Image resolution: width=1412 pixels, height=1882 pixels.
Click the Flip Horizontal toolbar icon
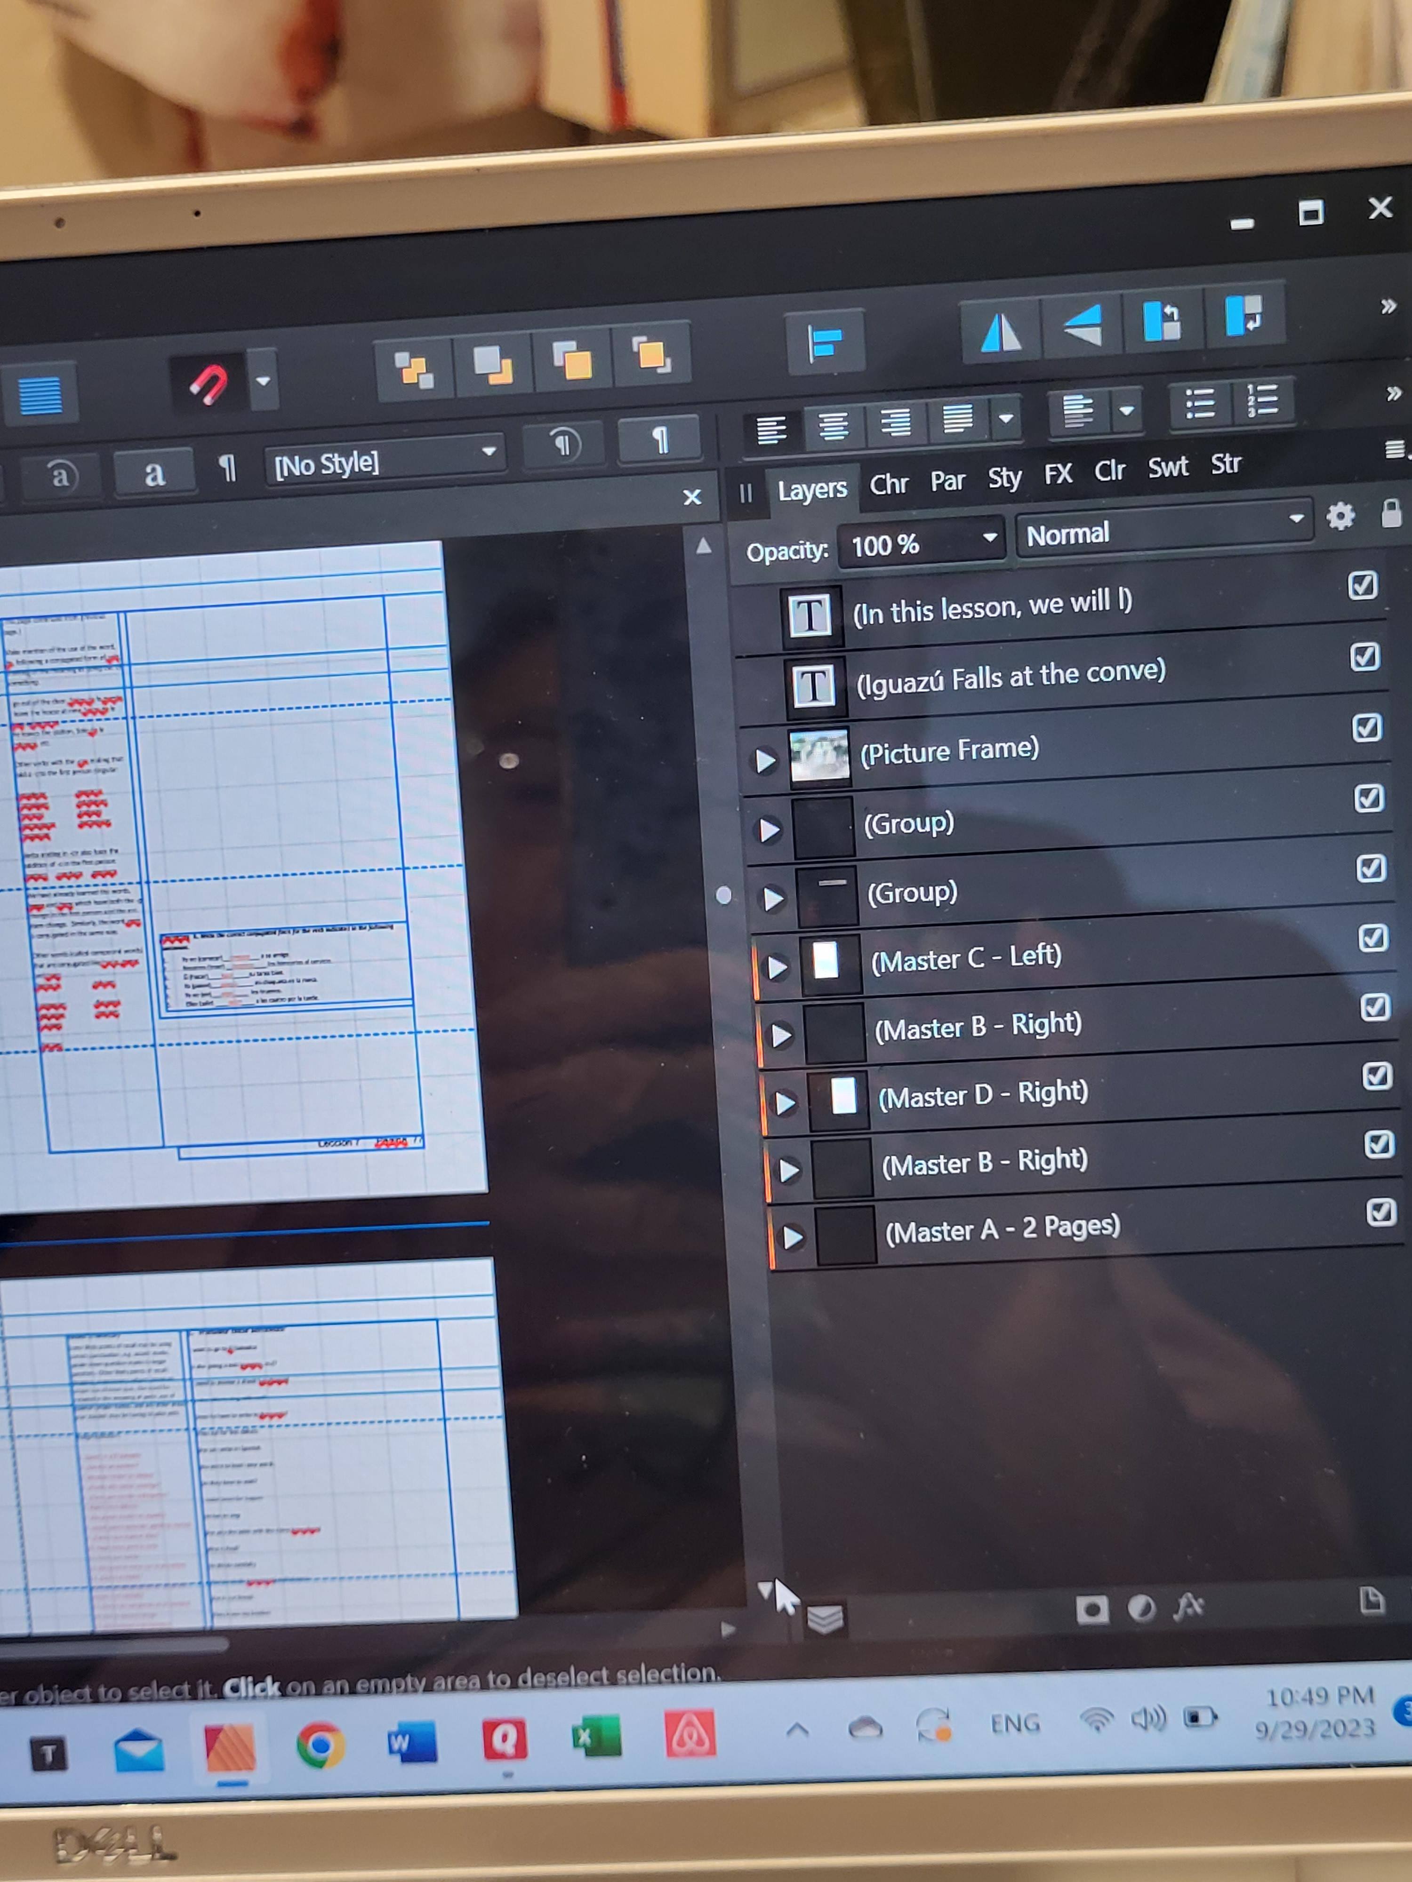(x=1000, y=332)
